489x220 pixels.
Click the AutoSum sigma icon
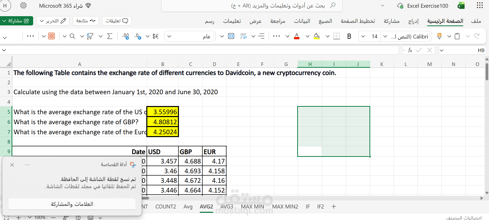point(110,36)
